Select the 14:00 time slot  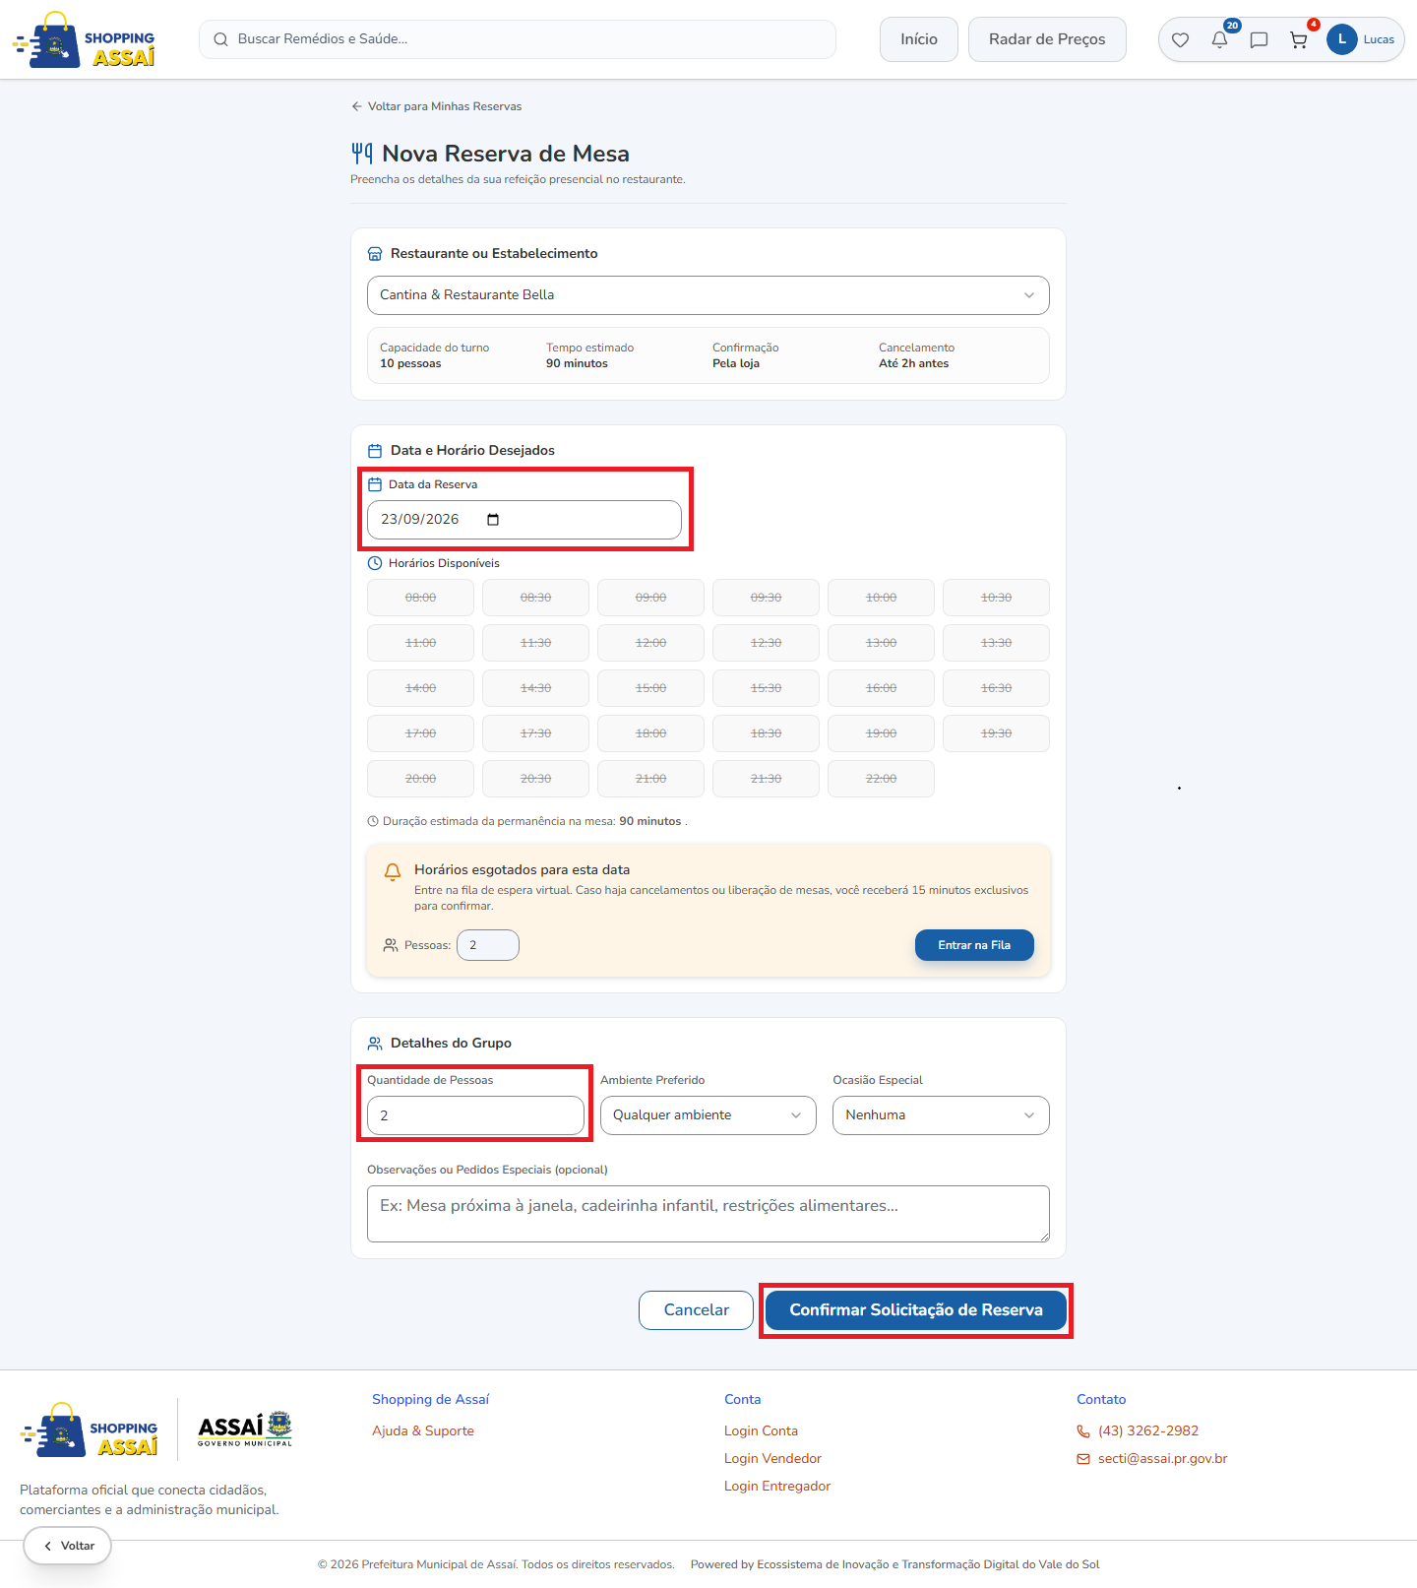coord(420,688)
